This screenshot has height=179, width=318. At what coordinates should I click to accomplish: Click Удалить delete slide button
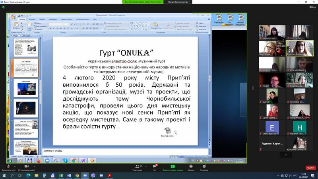(x=38, y=29)
